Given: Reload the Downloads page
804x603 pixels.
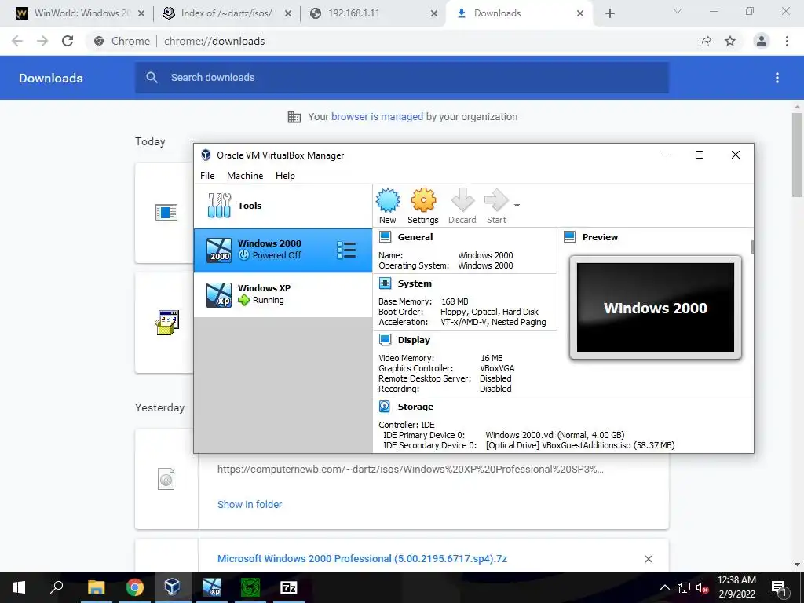Looking at the screenshot, I should pyautogui.click(x=68, y=41).
